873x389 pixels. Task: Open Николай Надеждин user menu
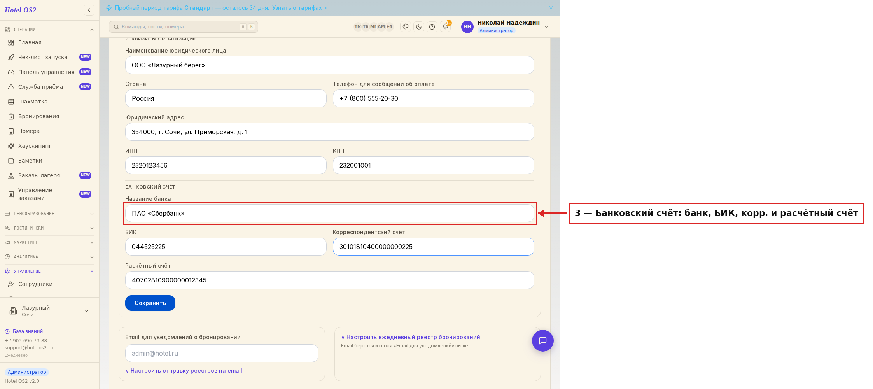point(505,26)
